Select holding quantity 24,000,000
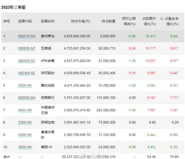185x159 pixels. coord(107,147)
